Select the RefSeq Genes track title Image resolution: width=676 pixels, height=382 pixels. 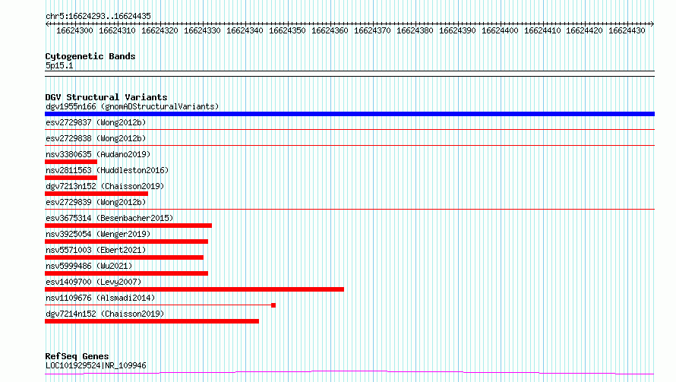pyautogui.click(x=77, y=356)
